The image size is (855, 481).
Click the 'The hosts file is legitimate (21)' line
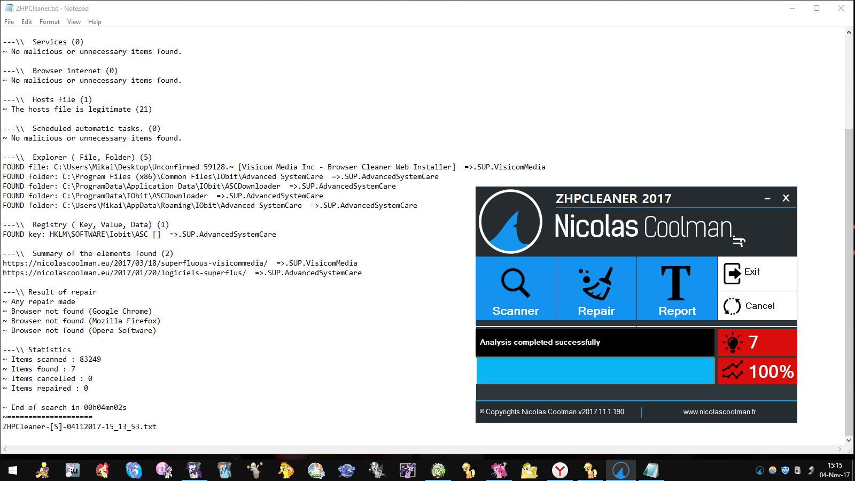click(77, 109)
